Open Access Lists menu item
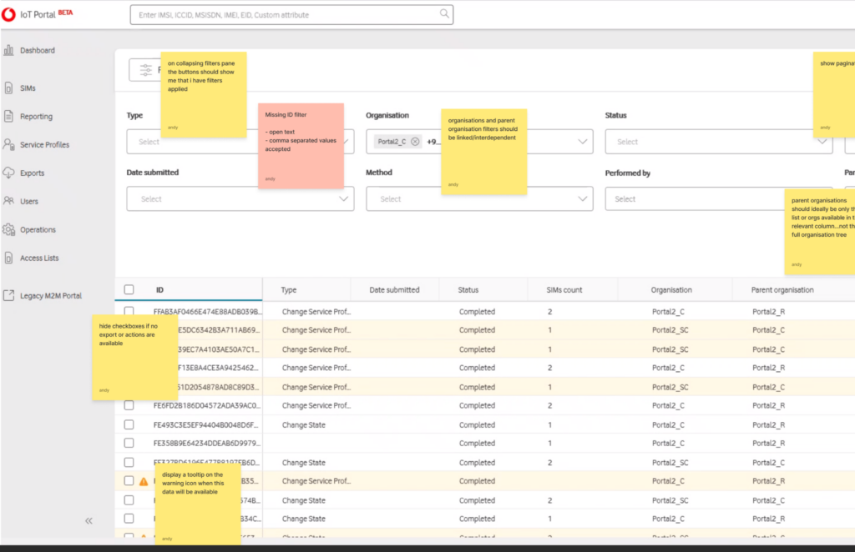This screenshot has height=552, width=855. pos(38,258)
